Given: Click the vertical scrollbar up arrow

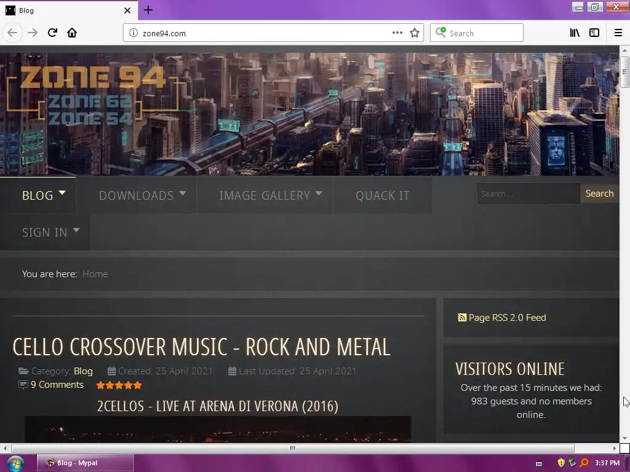Looking at the screenshot, I should [x=624, y=50].
